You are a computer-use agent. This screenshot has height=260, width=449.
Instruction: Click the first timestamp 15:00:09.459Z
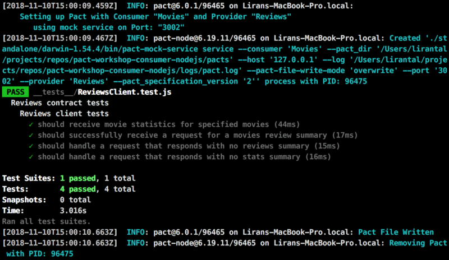60,6
